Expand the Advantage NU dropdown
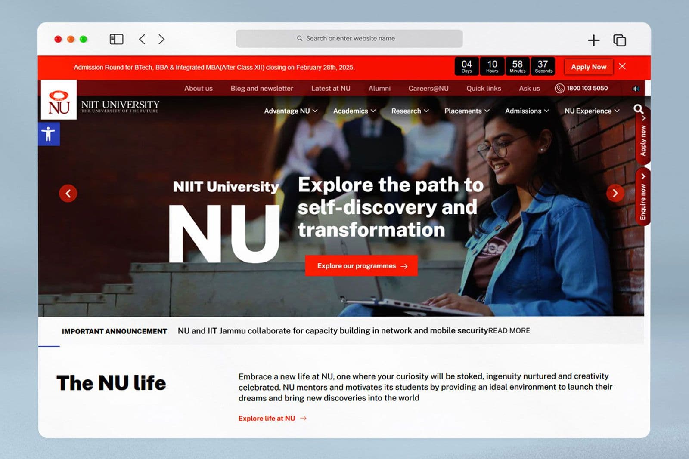This screenshot has height=459, width=689. [291, 111]
